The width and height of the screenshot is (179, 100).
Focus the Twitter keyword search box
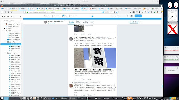tap(119, 16)
